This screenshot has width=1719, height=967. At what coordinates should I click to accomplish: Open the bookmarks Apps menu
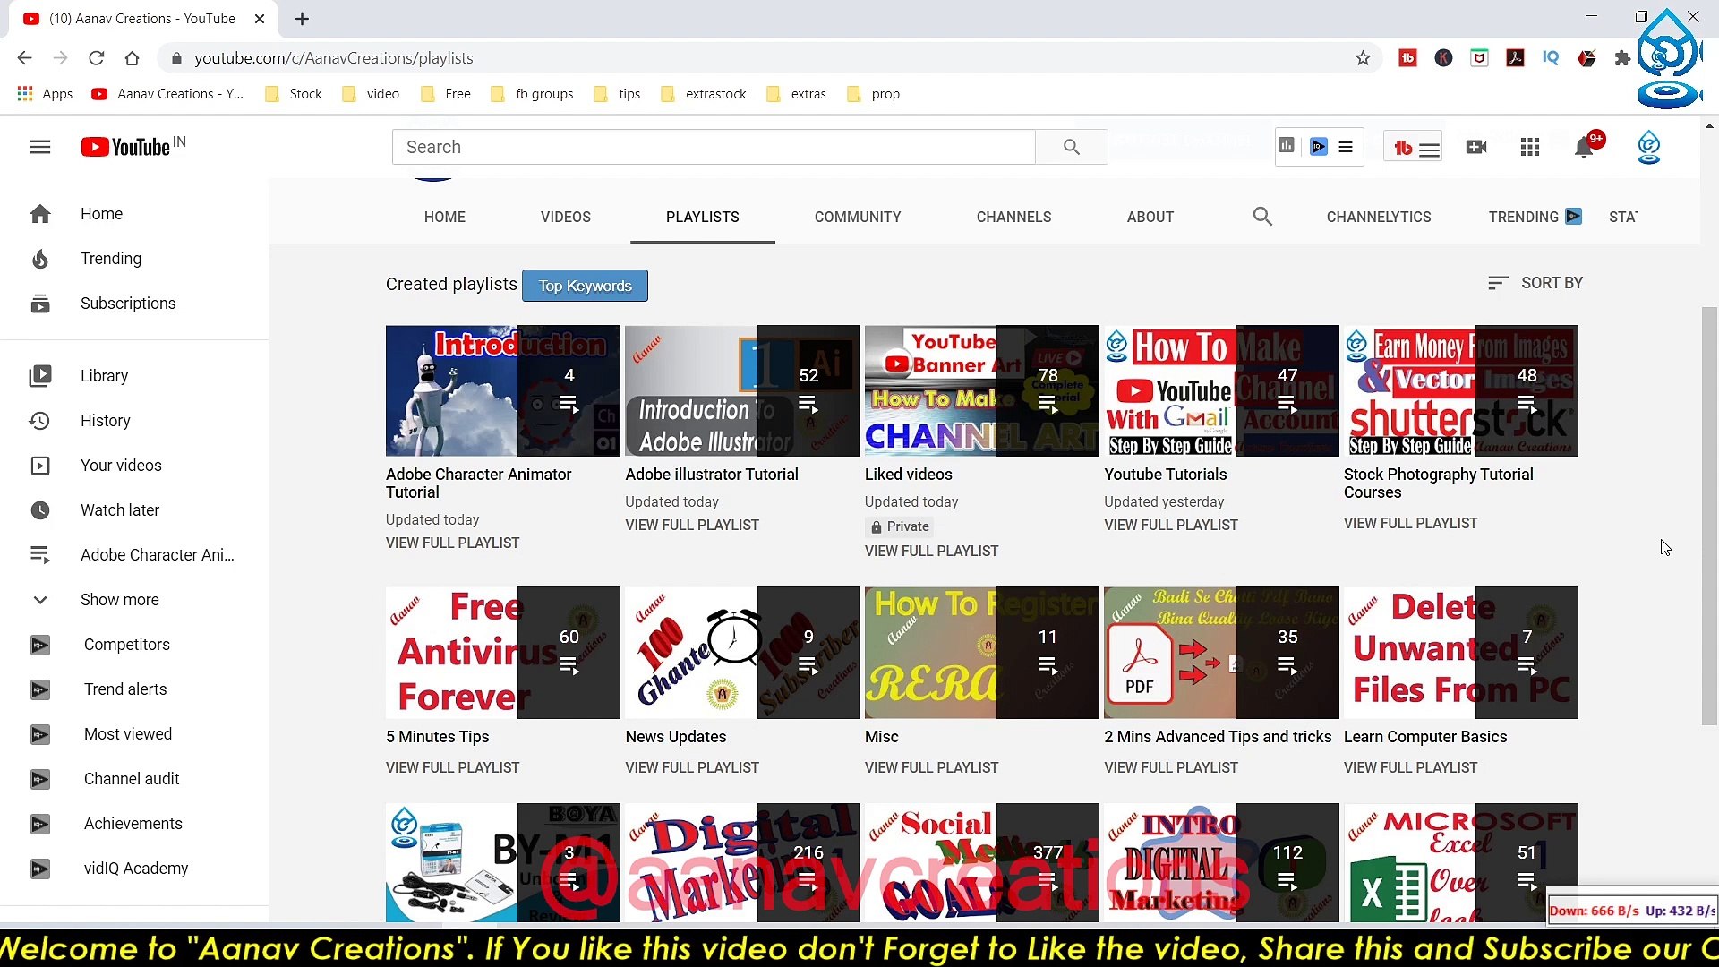45,93
